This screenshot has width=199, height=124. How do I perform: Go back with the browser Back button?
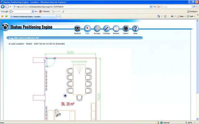(3, 7)
